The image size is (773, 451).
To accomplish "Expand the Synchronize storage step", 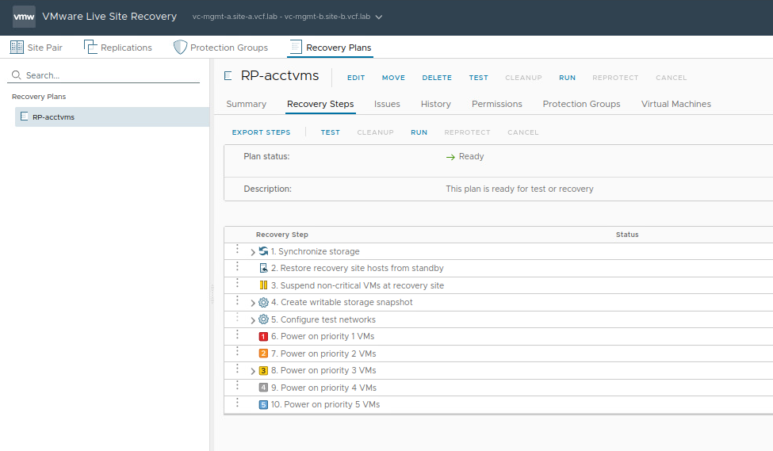I will [x=253, y=252].
